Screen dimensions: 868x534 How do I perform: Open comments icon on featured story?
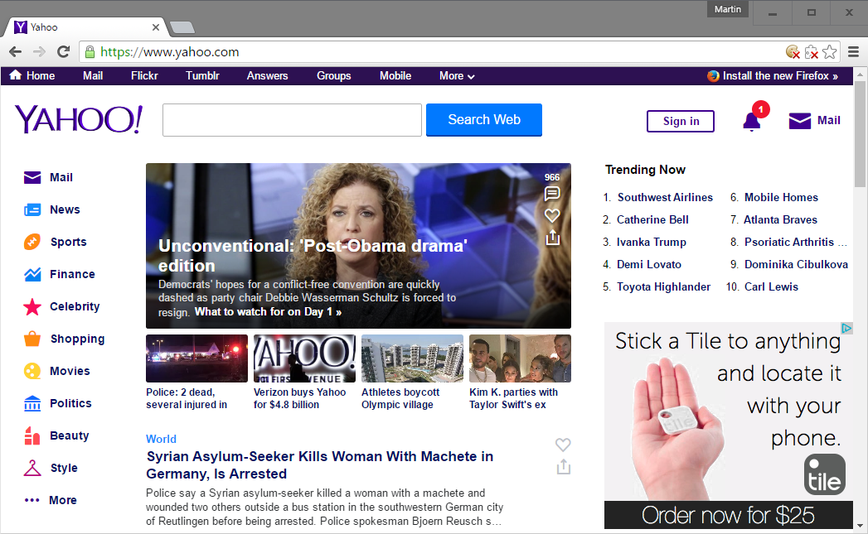552,194
